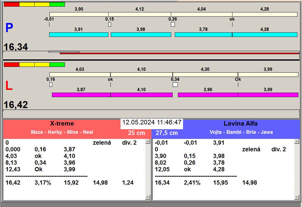Click the blue P lane letter
Viewport: 302px width, 207px height.
tap(9, 28)
